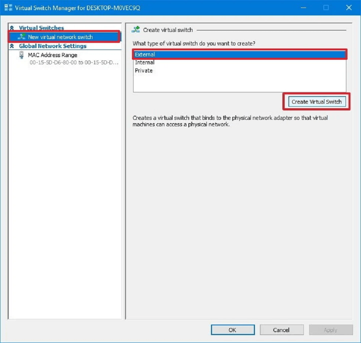Click the Global Network Settings heading
The width and height of the screenshot is (361, 343).
[x=53, y=46]
